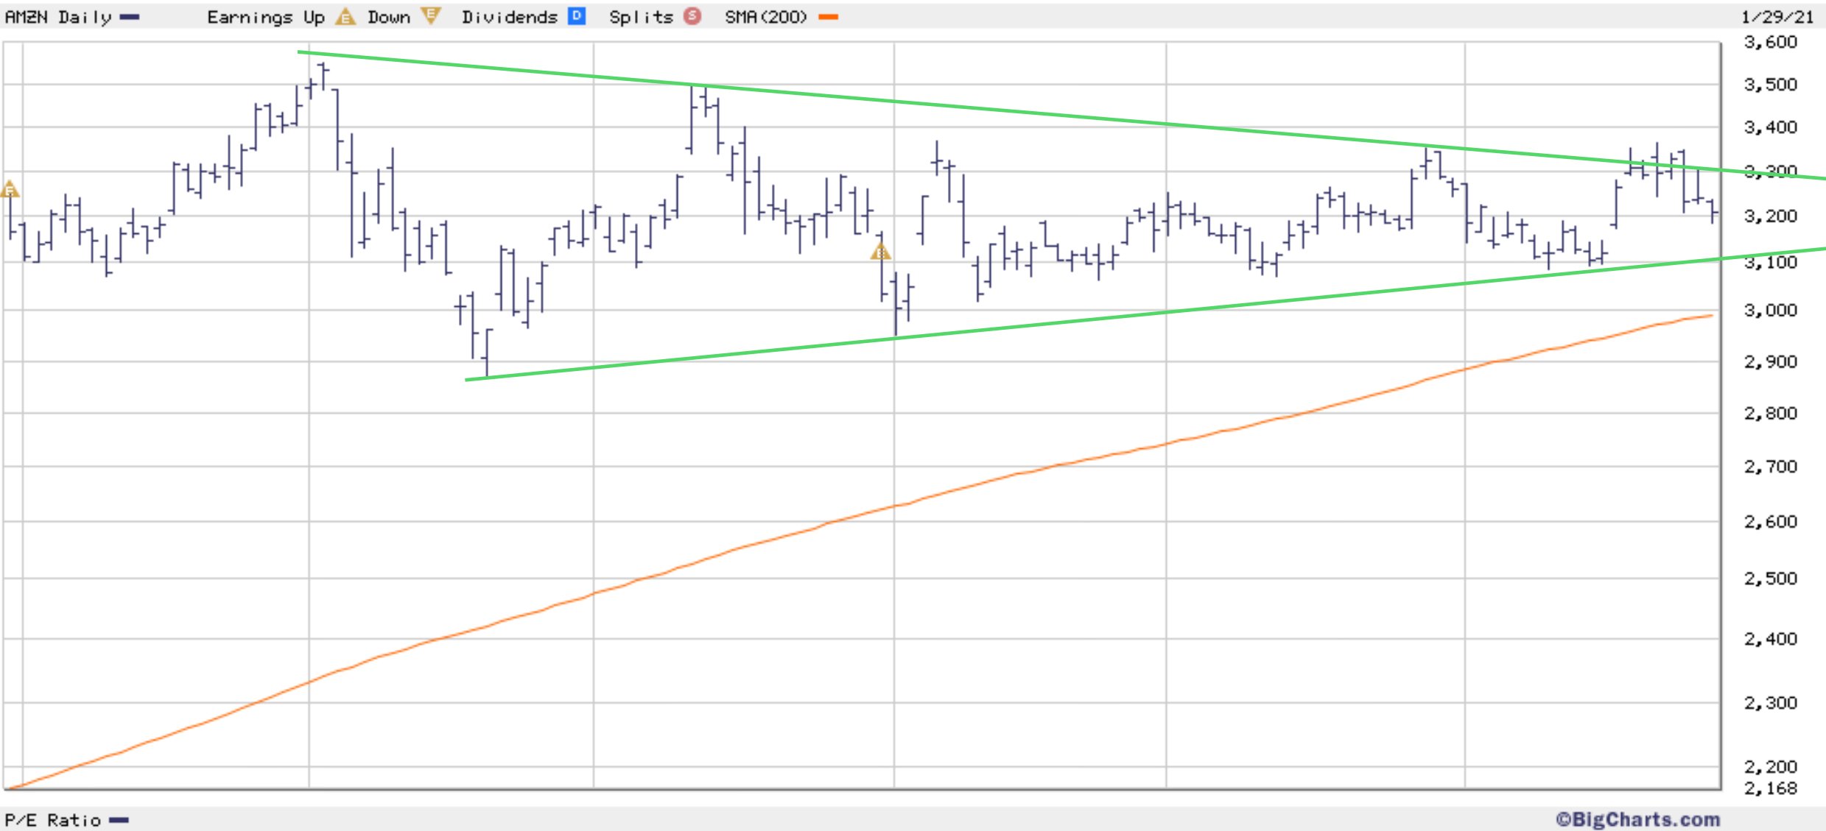
Task: Click the blue Dividends D icon
Action: 577,16
